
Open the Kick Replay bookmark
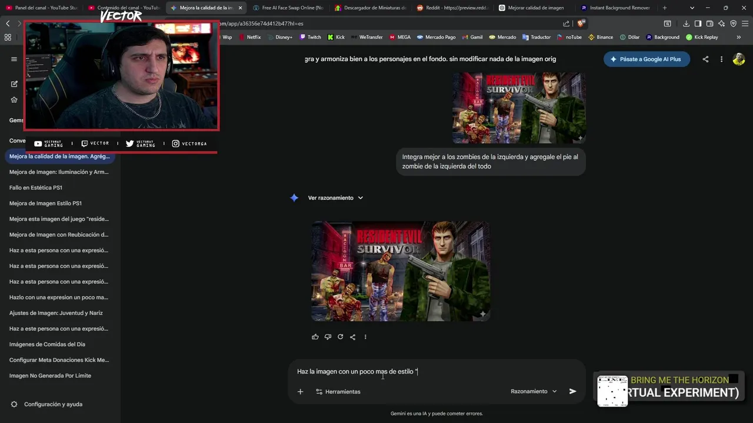click(x=702, y=37)
